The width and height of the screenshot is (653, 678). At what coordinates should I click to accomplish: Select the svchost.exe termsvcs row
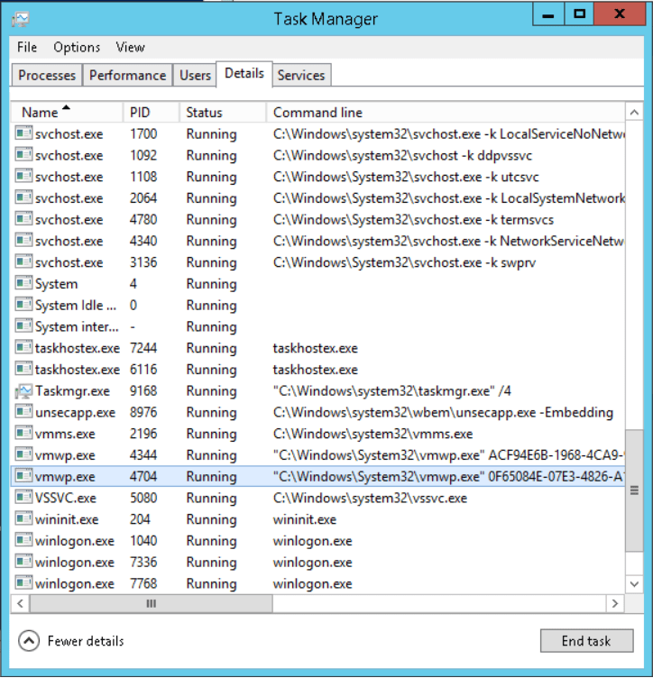(317, 219)
